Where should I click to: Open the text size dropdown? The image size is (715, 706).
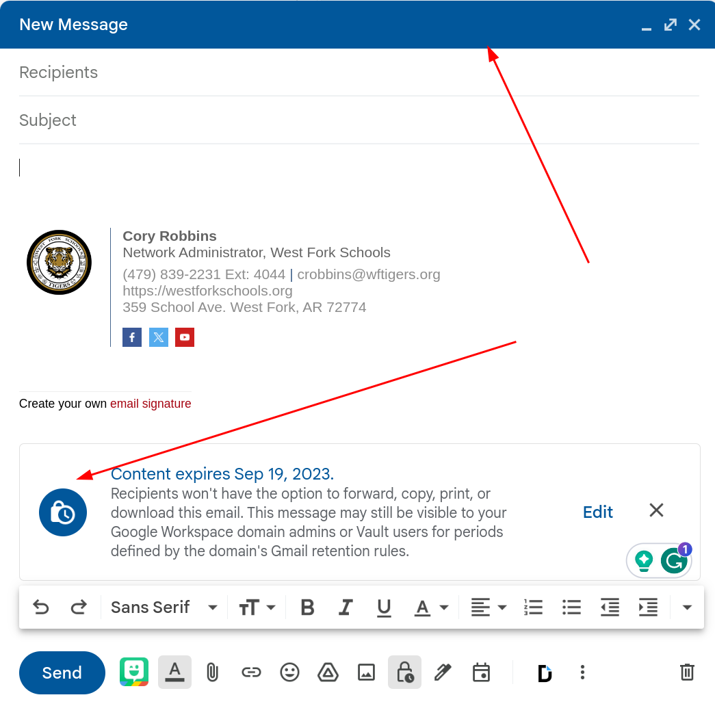coord(257,607)
